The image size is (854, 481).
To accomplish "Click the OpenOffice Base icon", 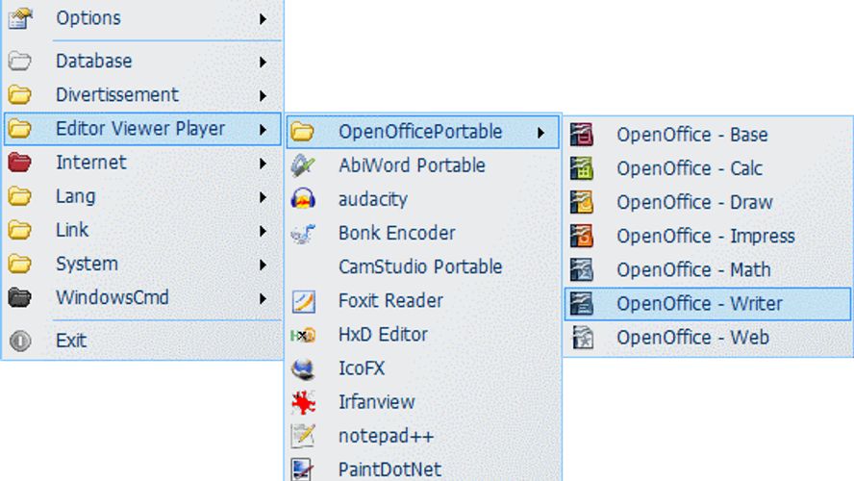I will coord(581,135).
